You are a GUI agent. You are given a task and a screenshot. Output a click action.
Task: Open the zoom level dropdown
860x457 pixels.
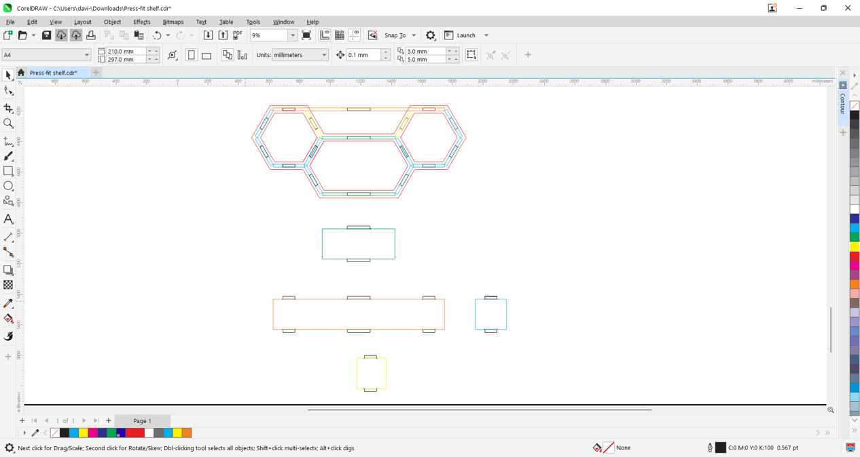tap(293, 35)
